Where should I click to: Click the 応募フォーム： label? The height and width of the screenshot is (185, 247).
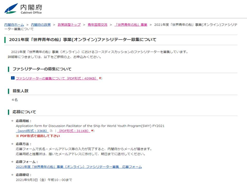pyautogui.click(x=27, y=162)
